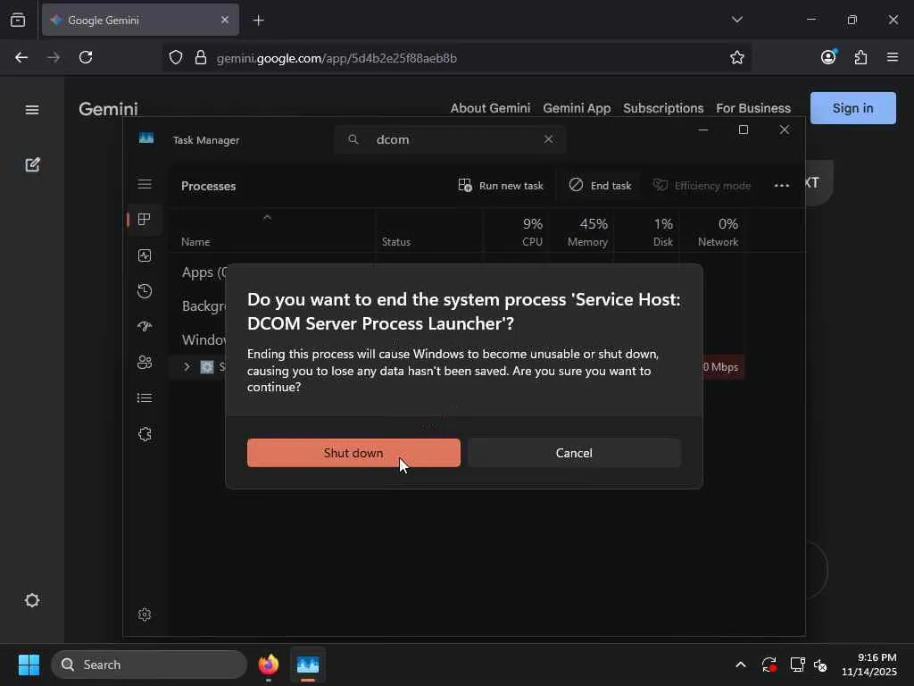Screen dimensions: 914x686
Task: Switch to Task Manager from the taskbar
Action: coord(308,665)
